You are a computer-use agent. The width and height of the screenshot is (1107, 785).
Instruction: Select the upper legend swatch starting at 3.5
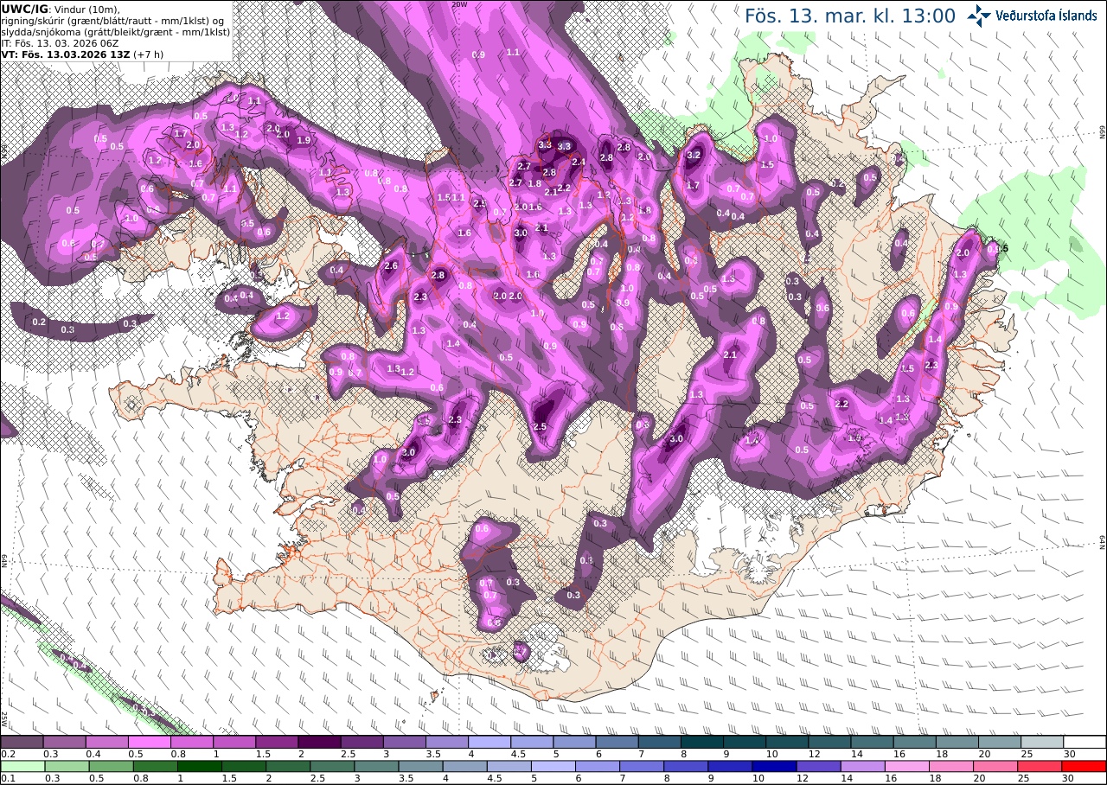(x=447, y=742)
